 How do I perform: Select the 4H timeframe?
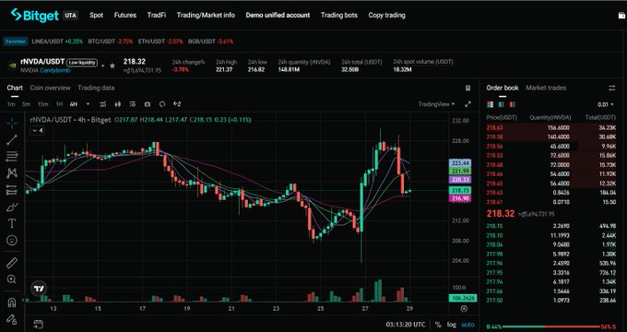[x=74, y=104]
